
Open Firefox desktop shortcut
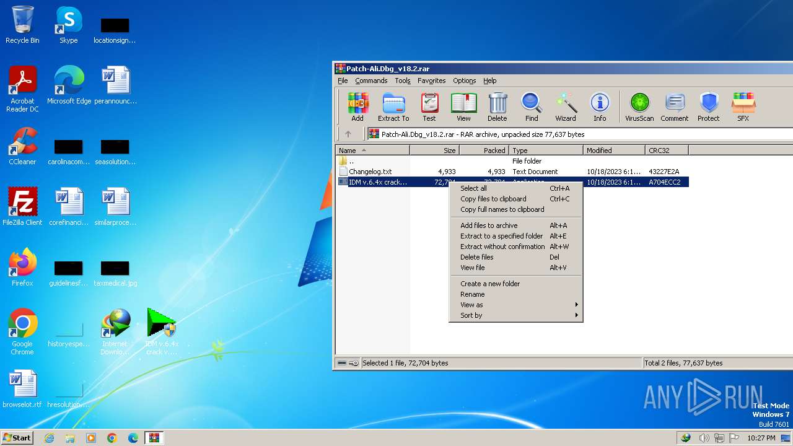(x=22, y=268)
